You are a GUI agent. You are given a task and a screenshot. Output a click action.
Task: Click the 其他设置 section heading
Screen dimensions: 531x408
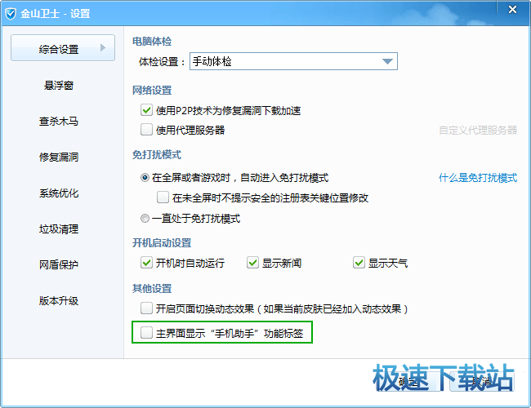(x=152, y=289)
